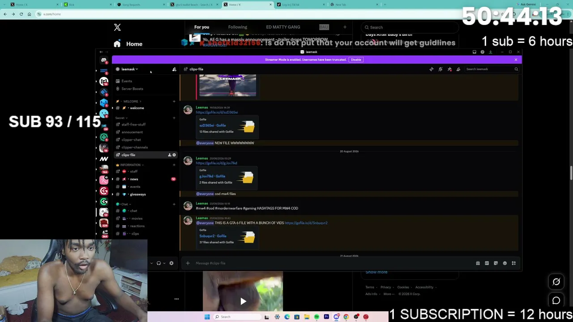The image size is (573, 322).
Task: Click Home link on X sidebar
Action: pyautogui.click(x=128, y=44)
